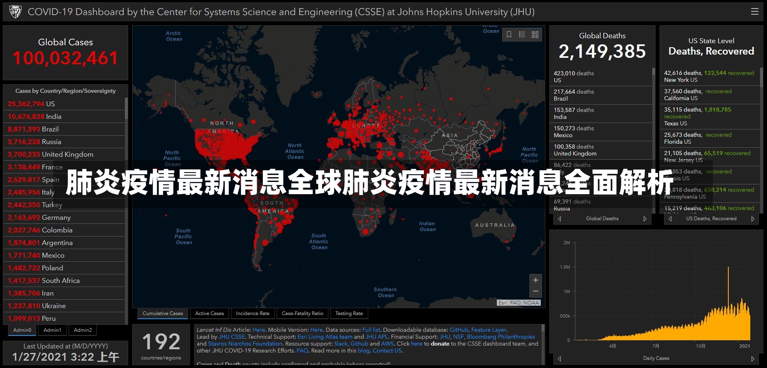Select Florida US deaths entry
767x368 pixels.
pos(710,138)
